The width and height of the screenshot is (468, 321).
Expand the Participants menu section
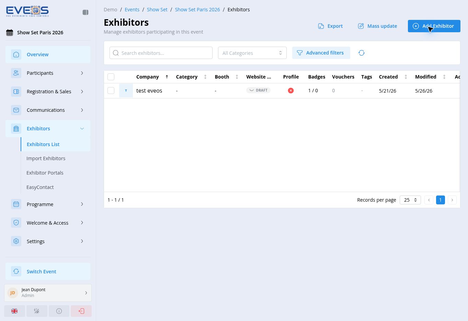(48, 73)
